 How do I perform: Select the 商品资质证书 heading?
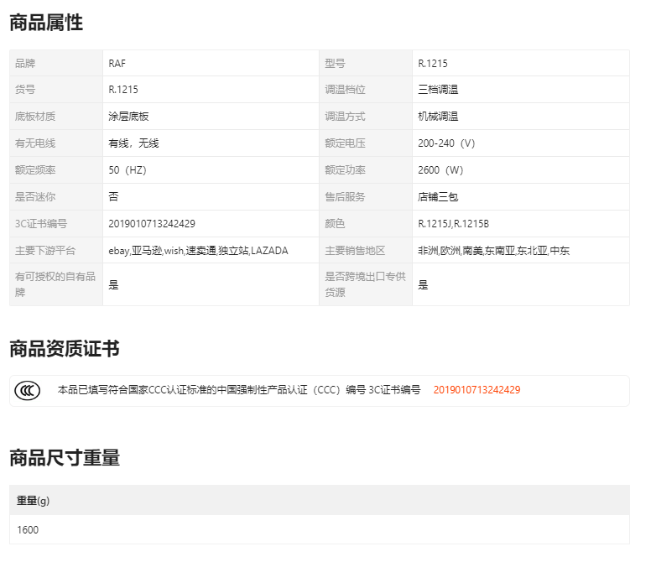(65, 349)
